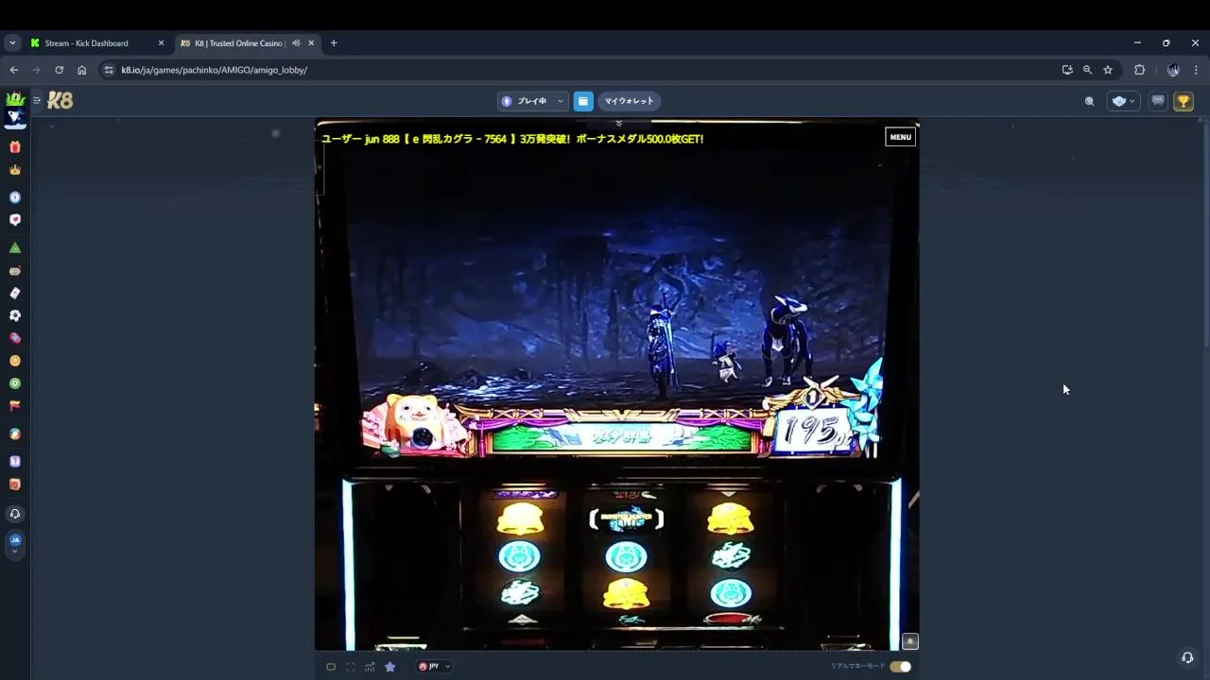Viewport: 1210px width, 680px height.
Task: Open Chrome extensions puzzle icon
Action: (1139, 70)
